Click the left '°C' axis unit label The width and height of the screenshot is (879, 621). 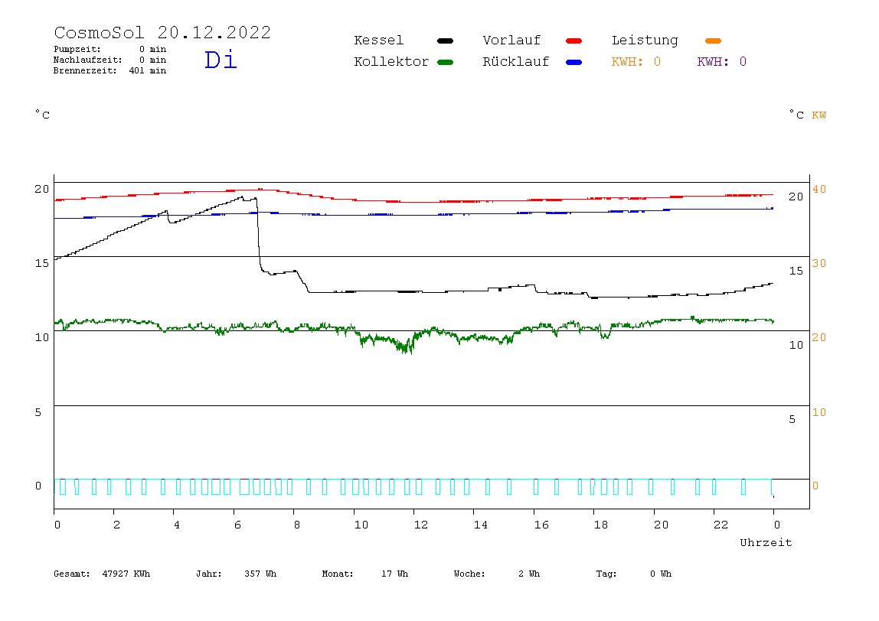click(43, 115)
